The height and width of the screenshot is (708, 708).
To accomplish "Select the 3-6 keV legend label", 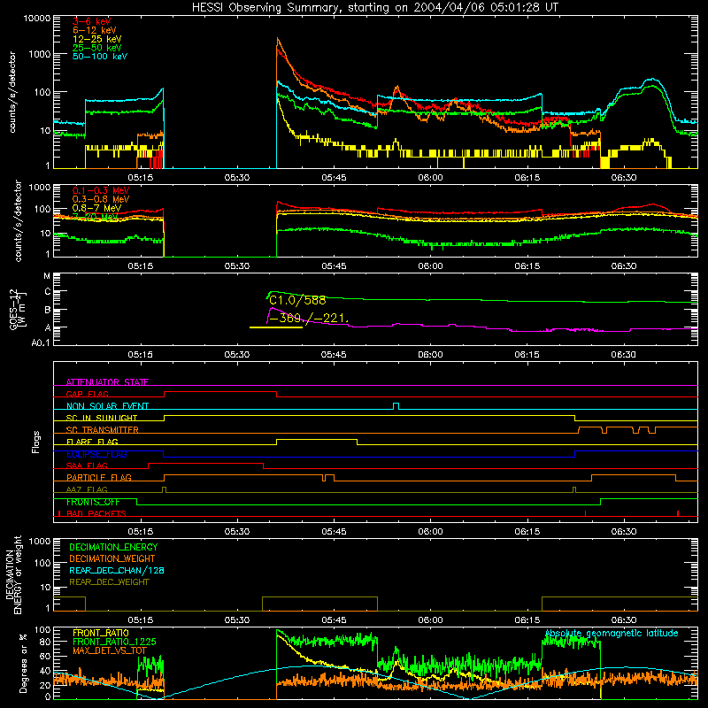I will tap(91, 21).
